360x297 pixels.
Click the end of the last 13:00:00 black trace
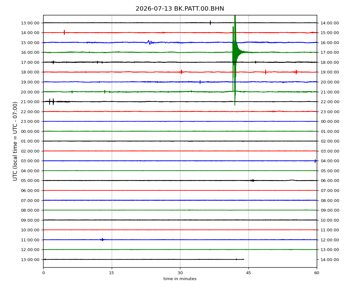click(244, 259)
